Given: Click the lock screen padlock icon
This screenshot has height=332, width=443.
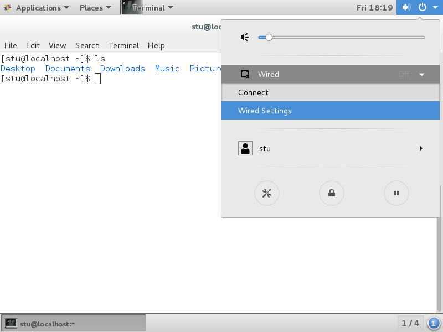Looking at the screenshot, I should point(331,193).
